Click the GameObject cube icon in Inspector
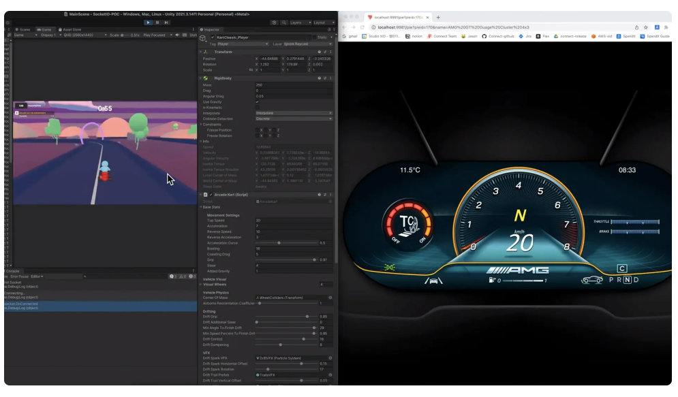 coord(203,38)
